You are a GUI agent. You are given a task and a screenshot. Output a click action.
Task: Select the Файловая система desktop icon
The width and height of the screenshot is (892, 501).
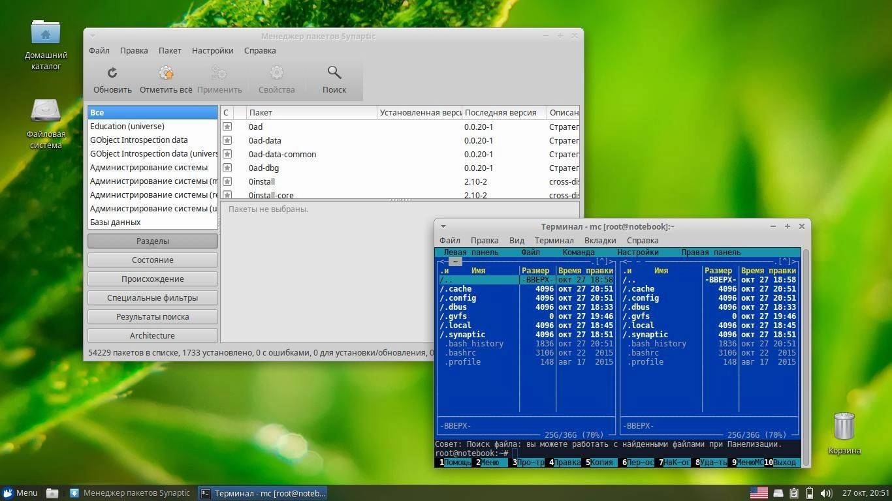[x=46, y=111]
